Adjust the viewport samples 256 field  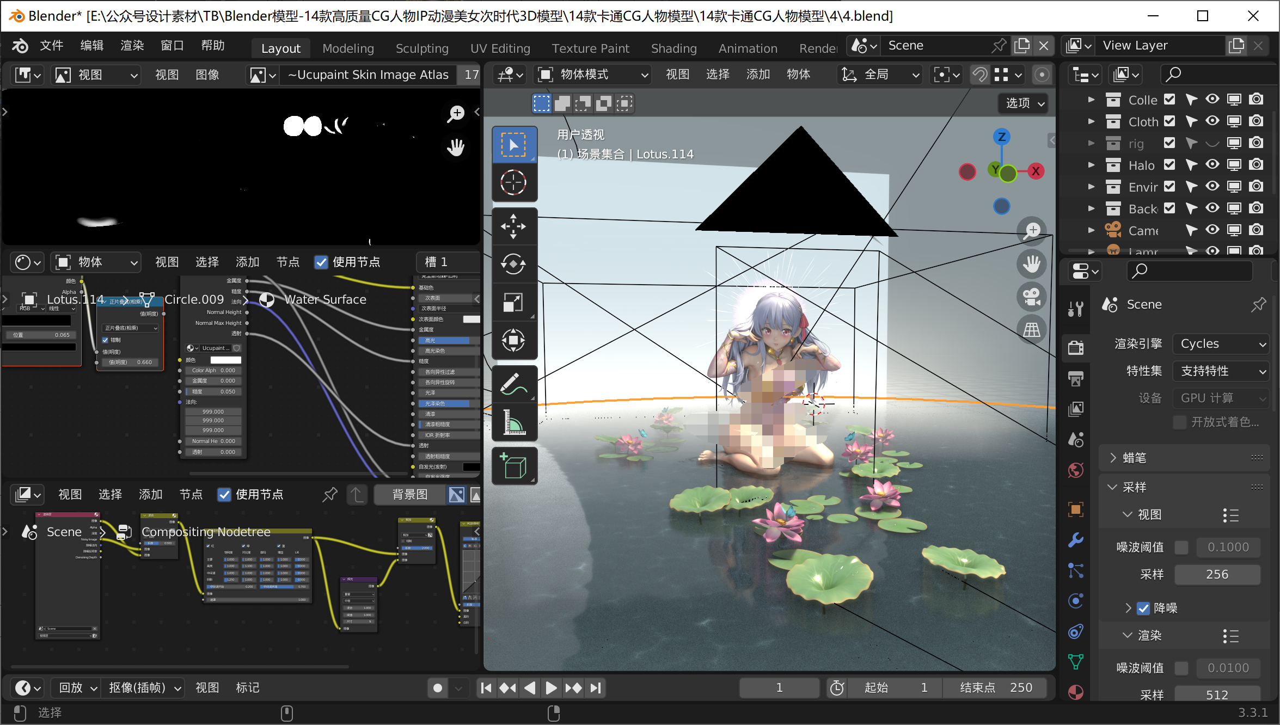pyautogui.click(x=1217, y=575)
